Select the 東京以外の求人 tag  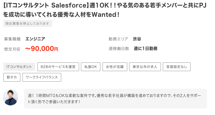[x=145, y=67]
